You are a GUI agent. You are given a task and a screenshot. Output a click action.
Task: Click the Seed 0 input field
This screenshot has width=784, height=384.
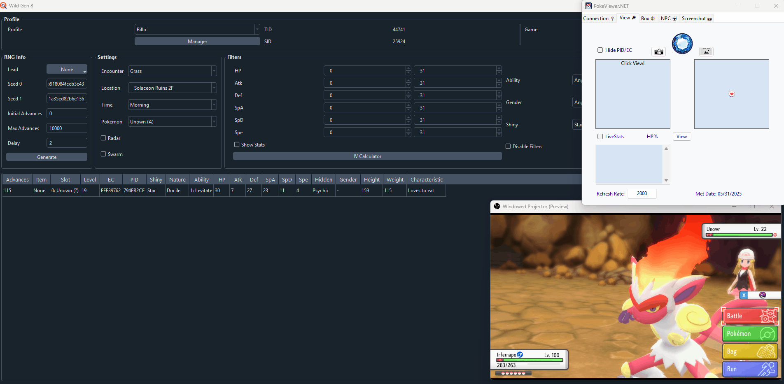67,84
